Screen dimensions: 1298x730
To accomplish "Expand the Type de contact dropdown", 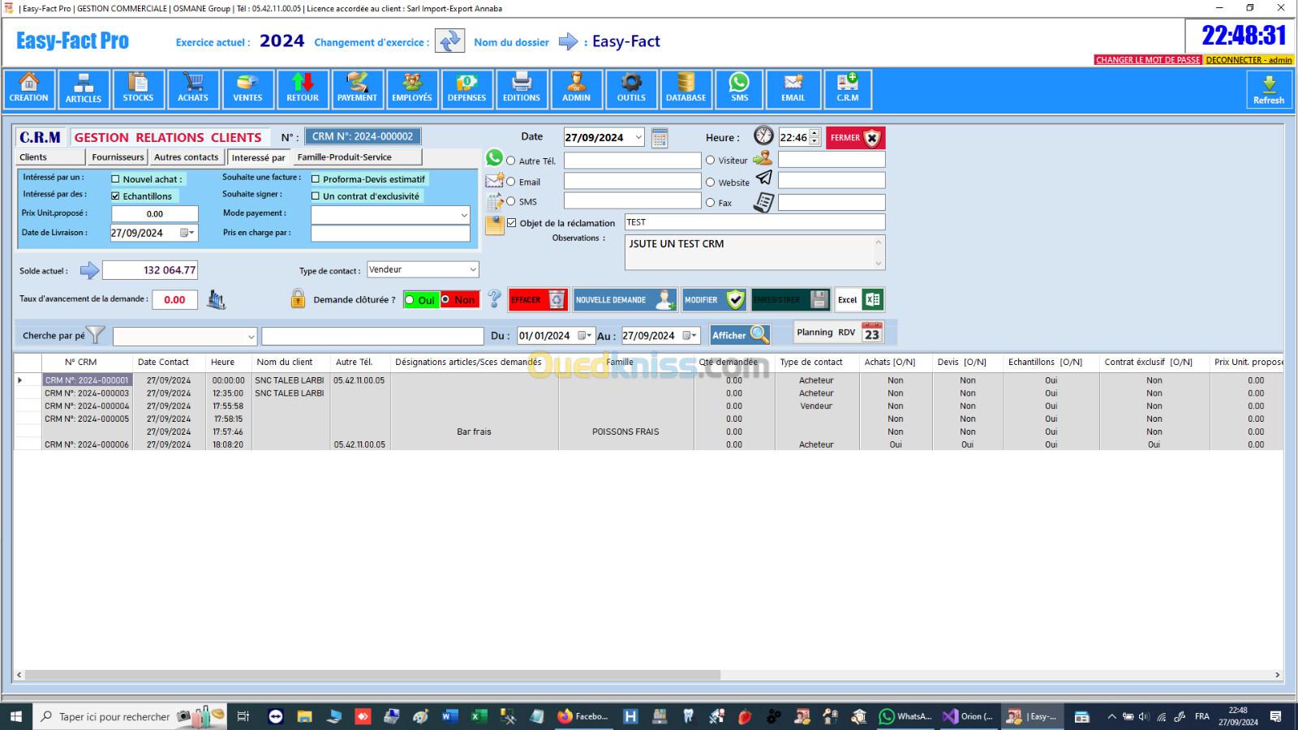I will 472,269.
